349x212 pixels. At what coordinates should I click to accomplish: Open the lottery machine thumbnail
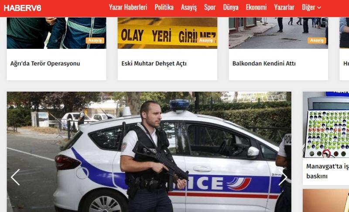tap(326, 125)
